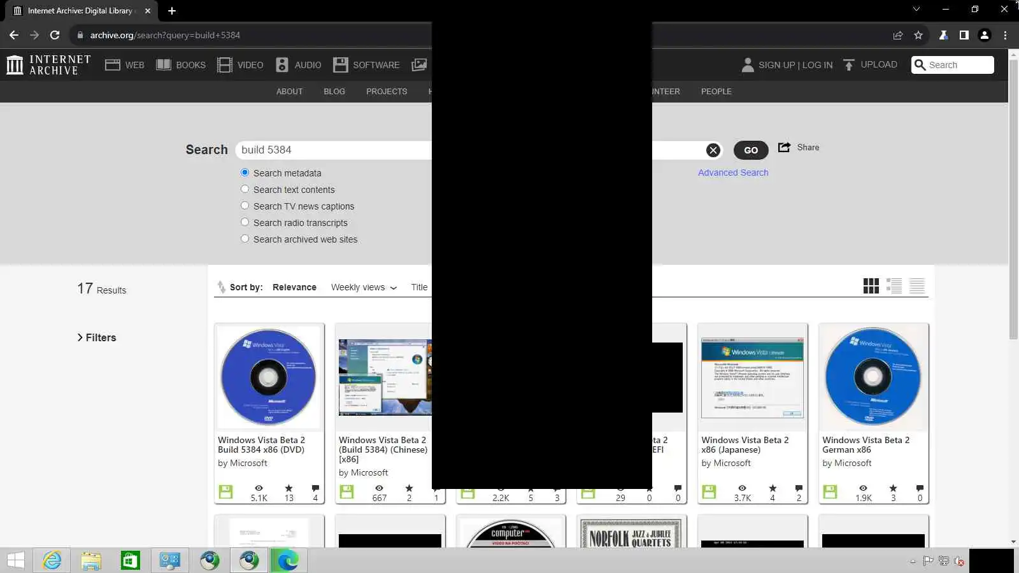This screenshot has height=573, width=1019.
Task: Open the Internet Archive home logo
Action: click(48, 65)
